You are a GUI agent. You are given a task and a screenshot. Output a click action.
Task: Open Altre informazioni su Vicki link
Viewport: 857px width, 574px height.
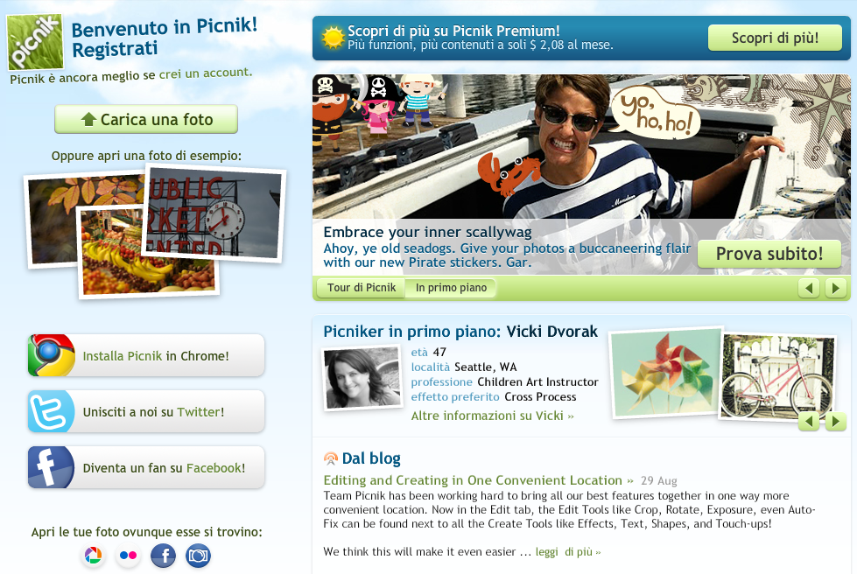(493, 416)
